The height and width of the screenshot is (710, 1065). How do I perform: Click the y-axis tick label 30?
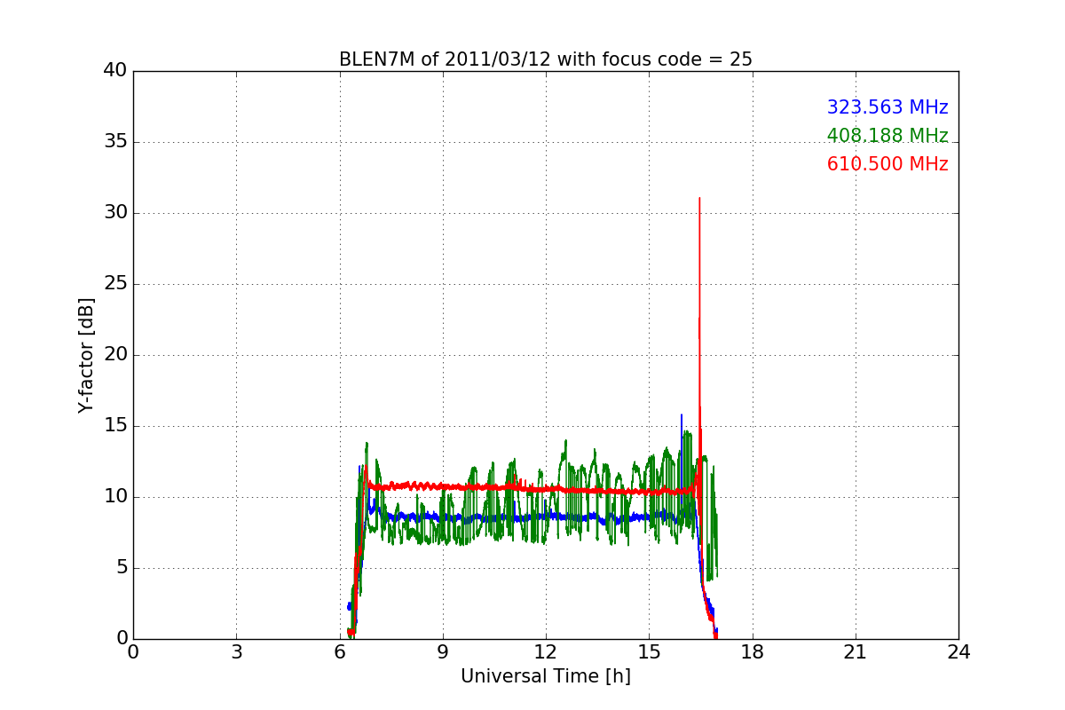point(116,213)
